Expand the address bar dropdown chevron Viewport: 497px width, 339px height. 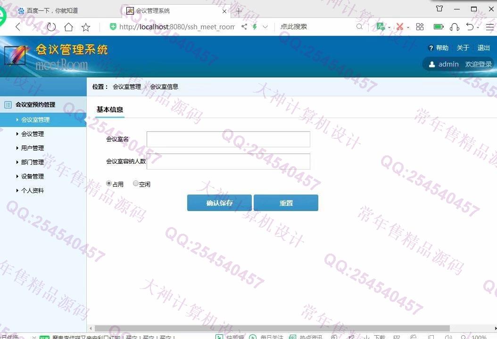(265, 27)
